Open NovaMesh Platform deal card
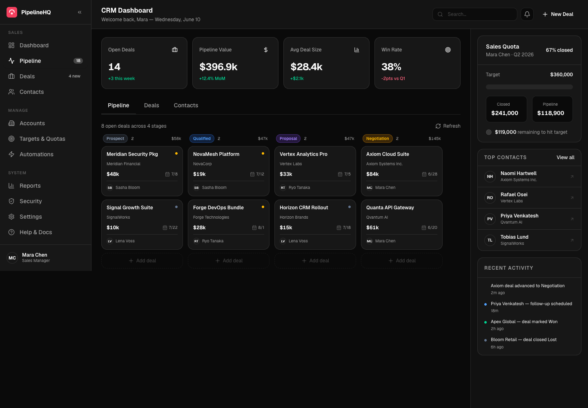588x408 pixels. point(229,171)
